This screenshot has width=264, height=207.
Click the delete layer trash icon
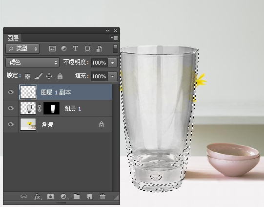pyautogui.click(x=102, y=197)
